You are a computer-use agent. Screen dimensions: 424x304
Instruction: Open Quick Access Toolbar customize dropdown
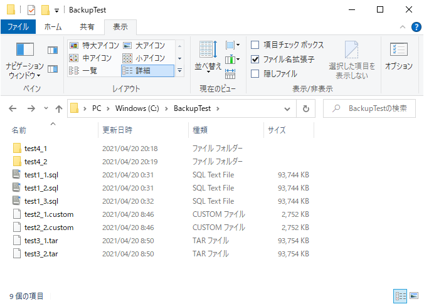(57, 11)
